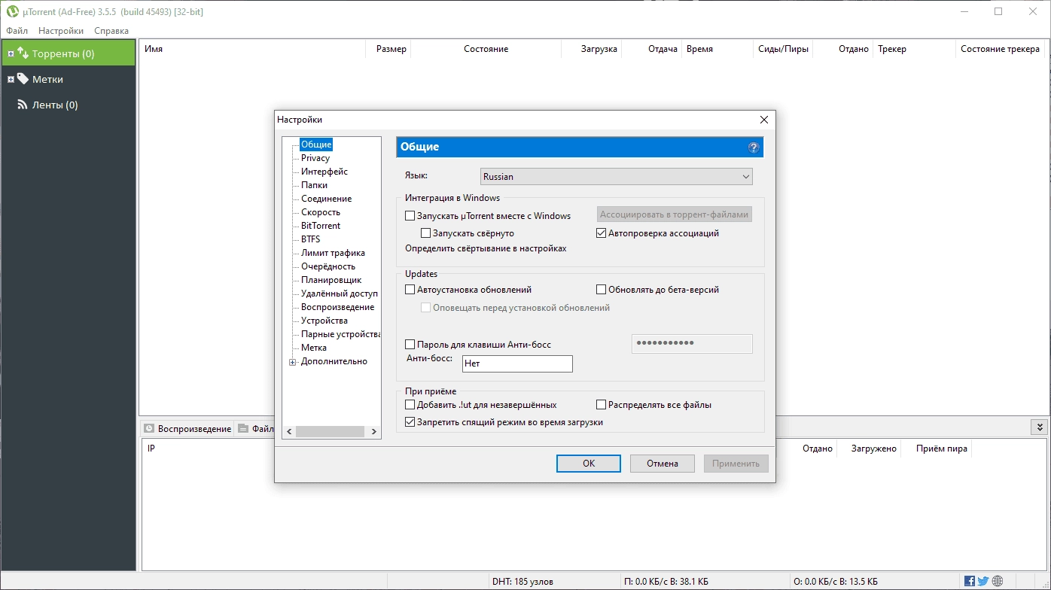
Task: Sort by Размер column header
Action: pyautogui.click(x=388, y=49)
